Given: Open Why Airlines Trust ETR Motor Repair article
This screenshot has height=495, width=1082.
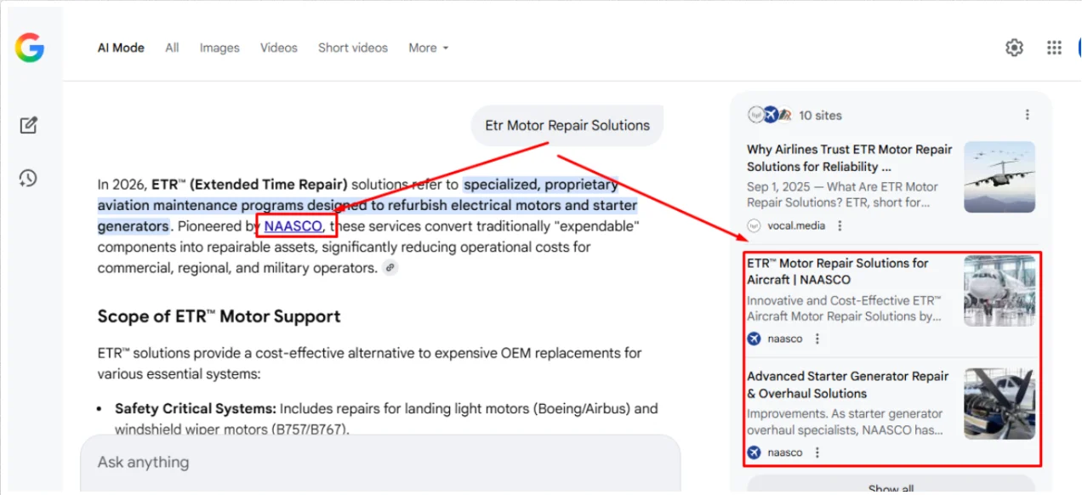Looking at the screenshot, I should pos(849,158).
